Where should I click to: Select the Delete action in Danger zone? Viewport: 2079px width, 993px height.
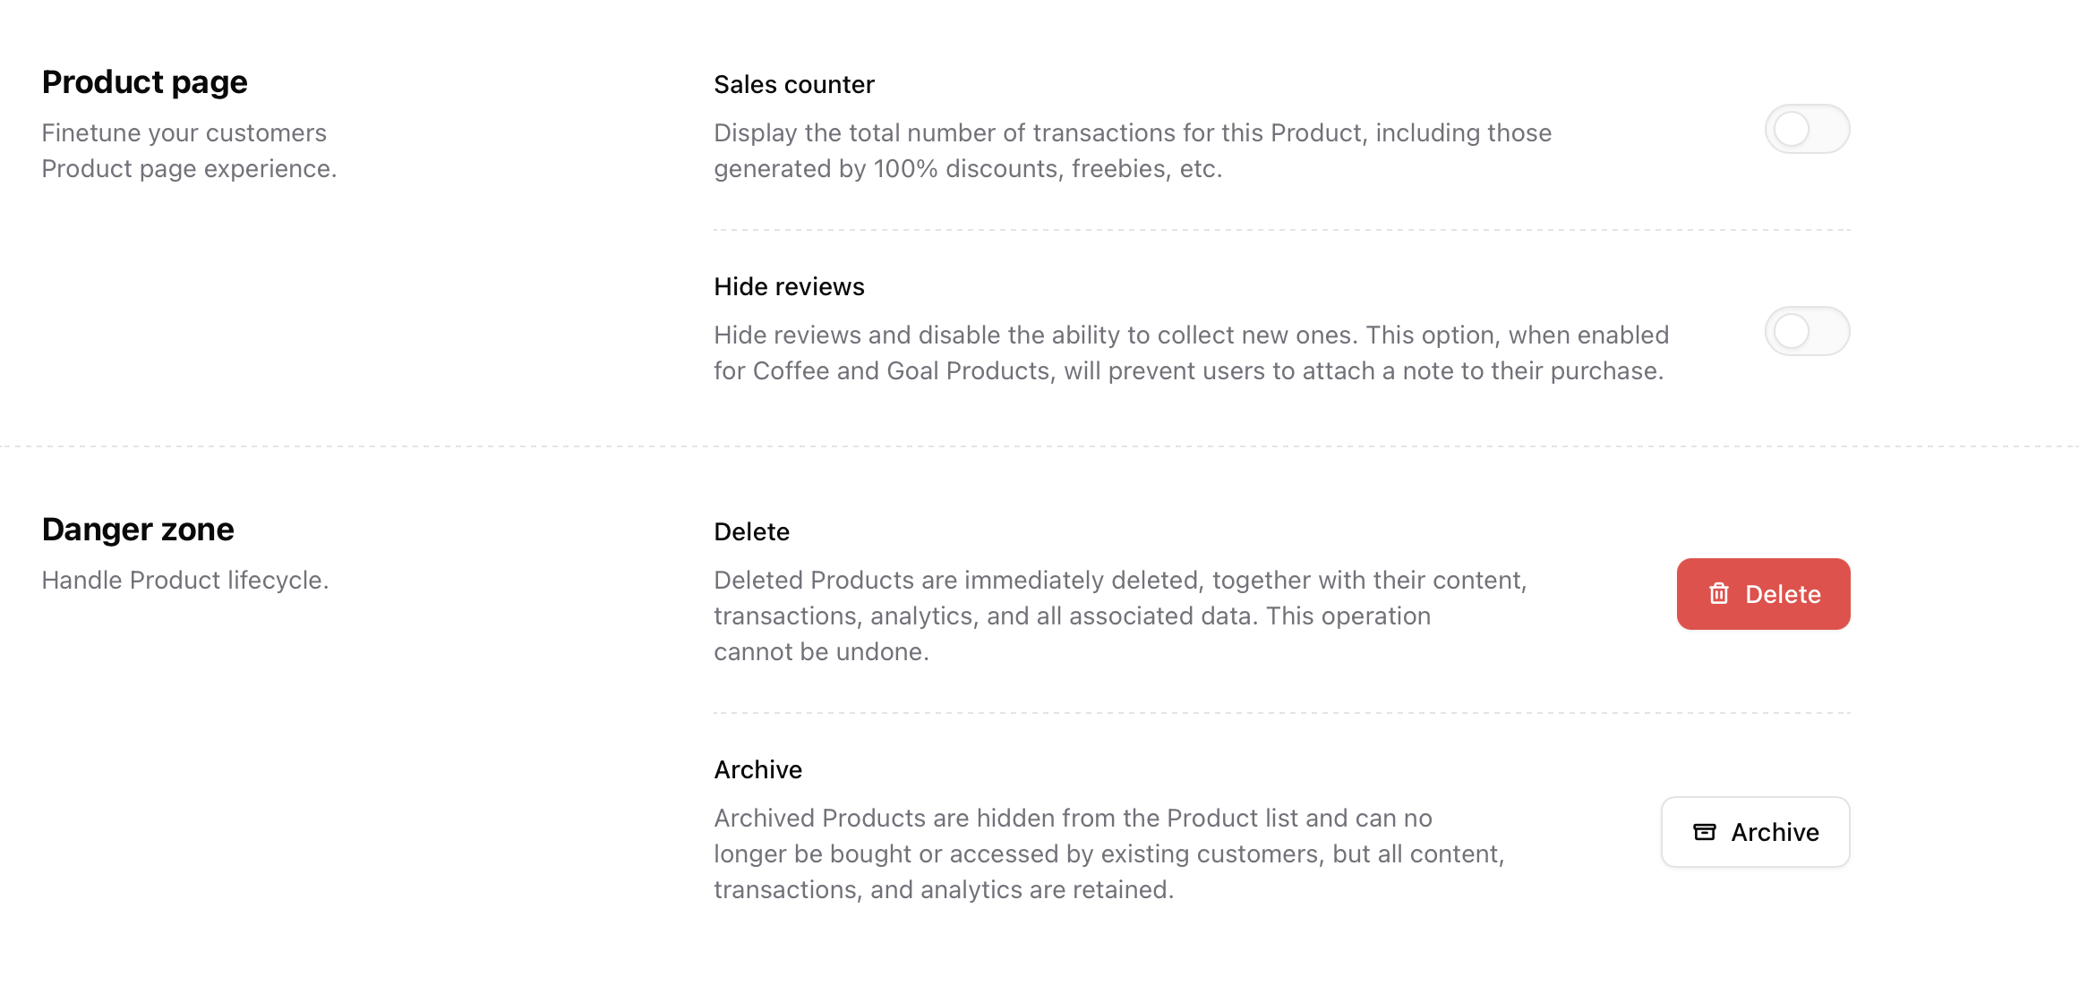(x=1763, y=593)
